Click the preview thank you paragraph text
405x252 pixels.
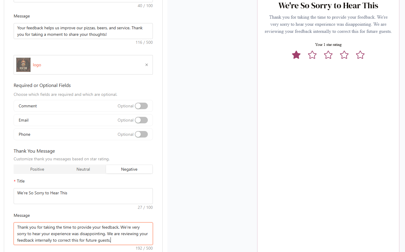pyautogui.click(x=328, y=24)
